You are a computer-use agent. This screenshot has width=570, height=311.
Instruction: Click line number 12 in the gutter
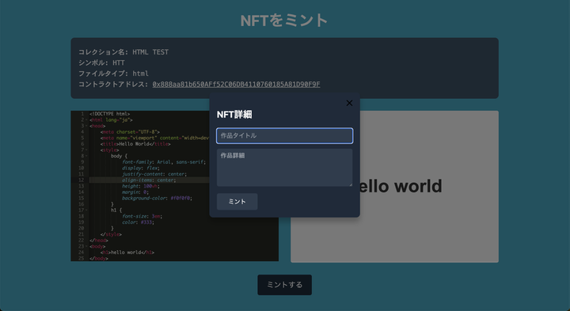(81, 180)
